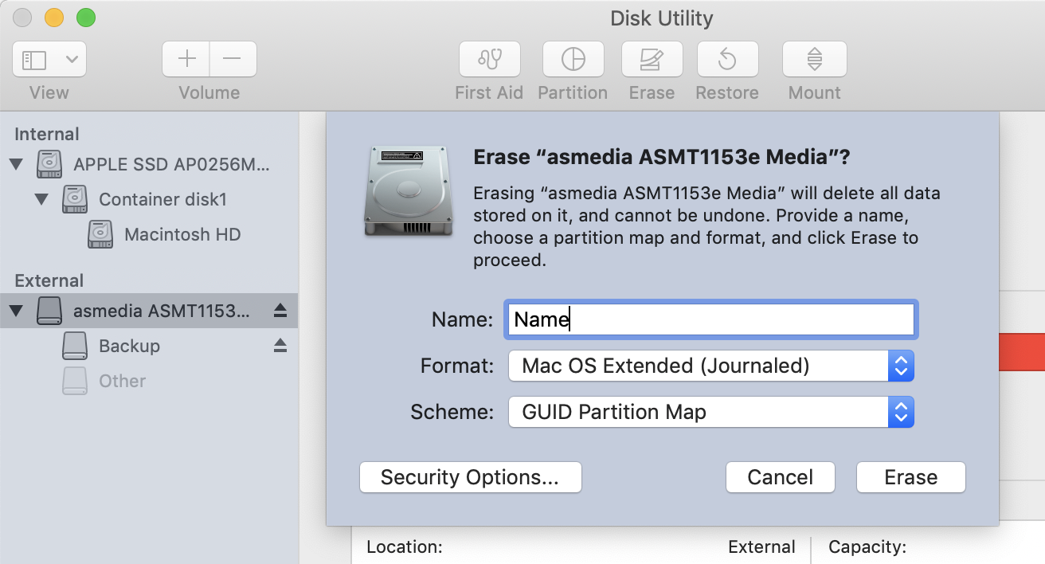The width and height of the screenshot is (1045, 564).
Task: Click the Security Options button
Action: (470, 477)
